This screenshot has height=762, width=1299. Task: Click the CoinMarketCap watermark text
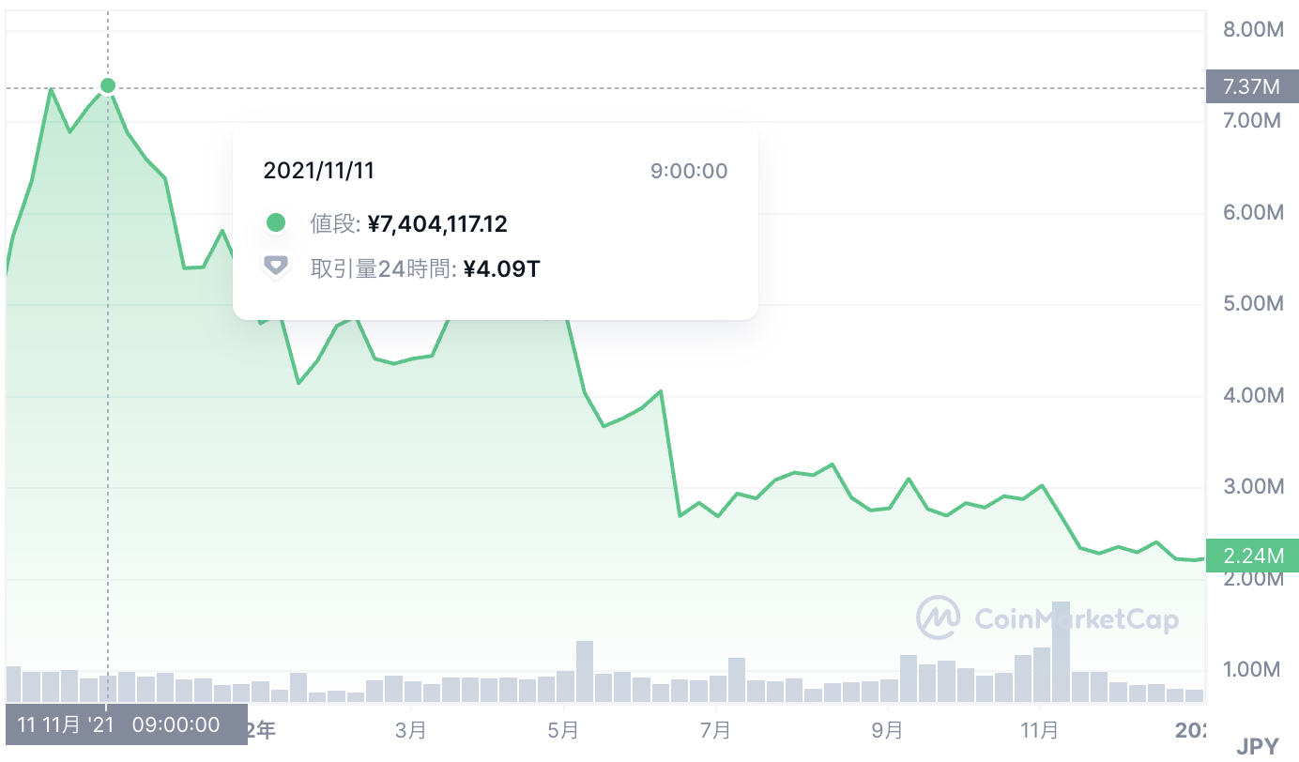click(x=1076, y=618)
